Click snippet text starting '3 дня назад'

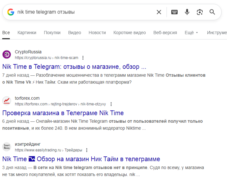(x=103, y=171)
